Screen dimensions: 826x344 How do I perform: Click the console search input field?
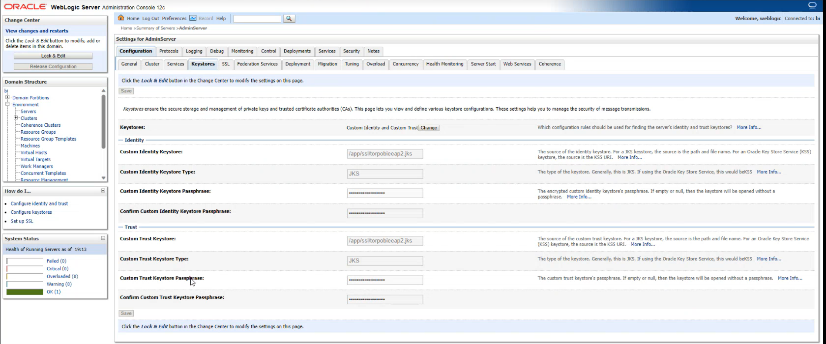pyautogui.click(x=257, y=19)
